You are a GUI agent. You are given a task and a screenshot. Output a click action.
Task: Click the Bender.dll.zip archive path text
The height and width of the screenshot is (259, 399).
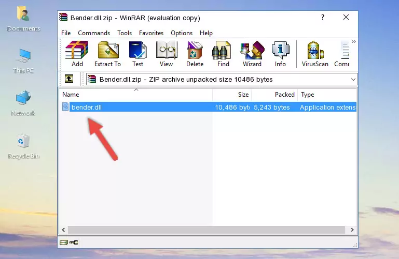point(186,79)
